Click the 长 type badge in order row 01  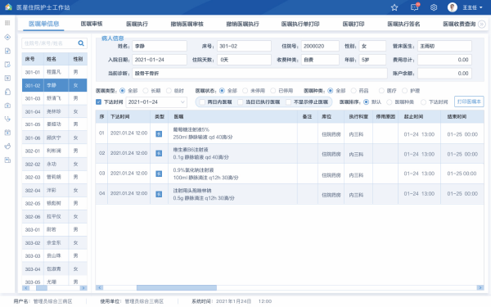point(159,133)
